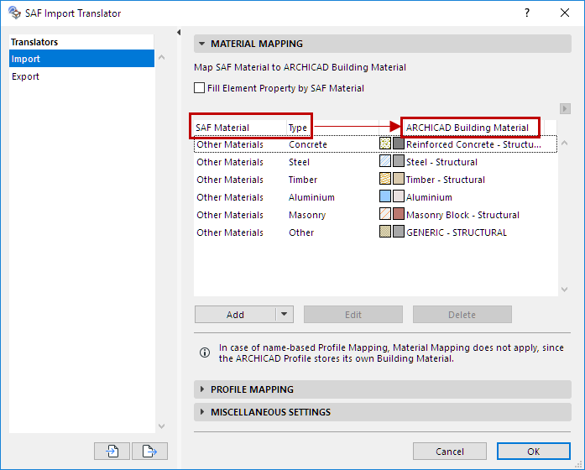Click the Add mapping button
This screenshot has width=585, height=470.
235,315
